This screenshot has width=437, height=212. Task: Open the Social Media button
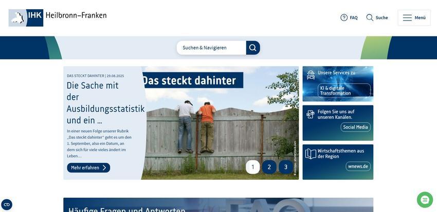[x=355, y=127]
